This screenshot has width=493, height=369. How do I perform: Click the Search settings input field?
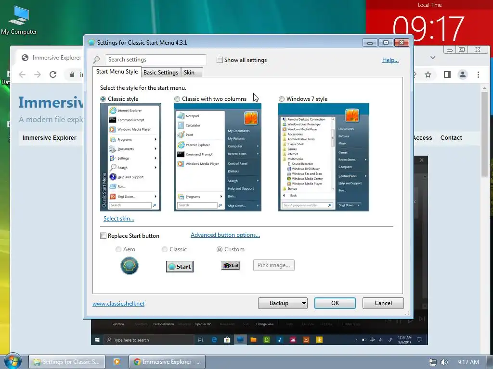[x=156, y=60]
